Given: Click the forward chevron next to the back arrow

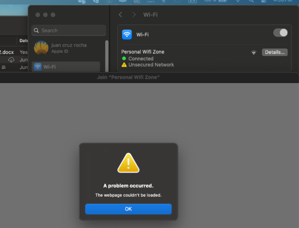Looking at the screenshot, I should click(x=133, y=15).
